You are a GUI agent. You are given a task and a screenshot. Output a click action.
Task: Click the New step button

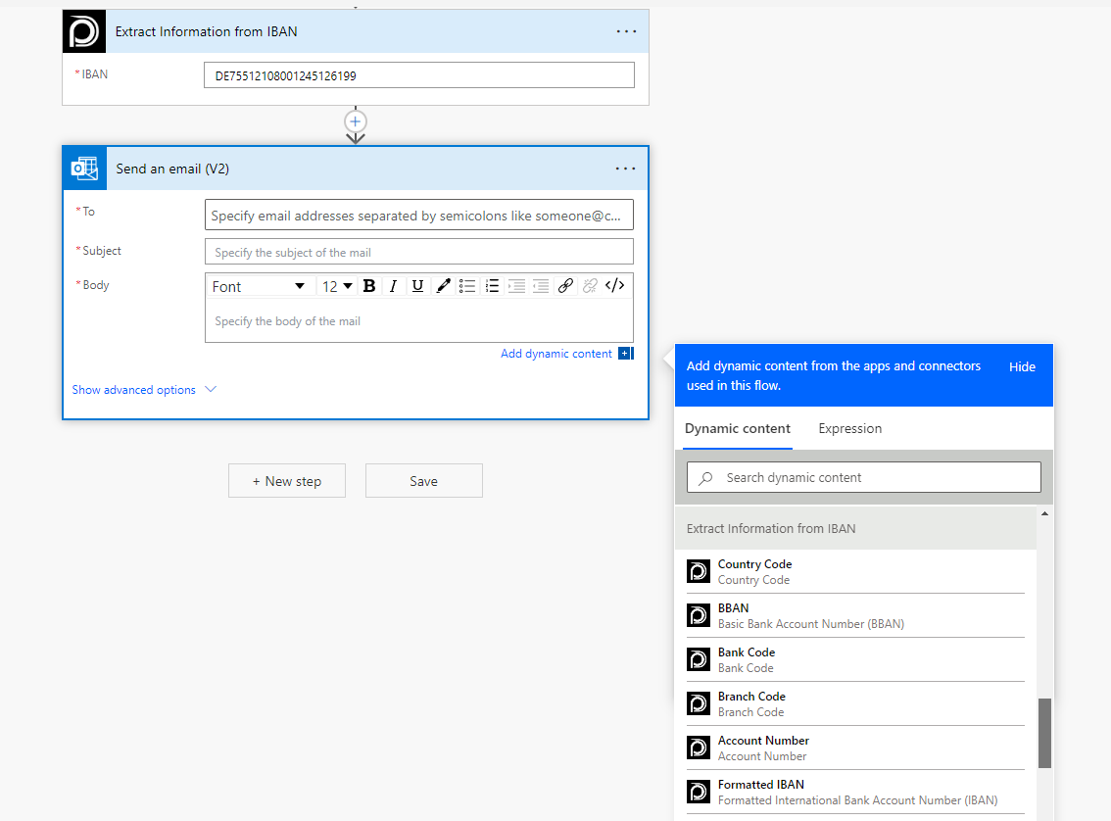click(286, 481)
